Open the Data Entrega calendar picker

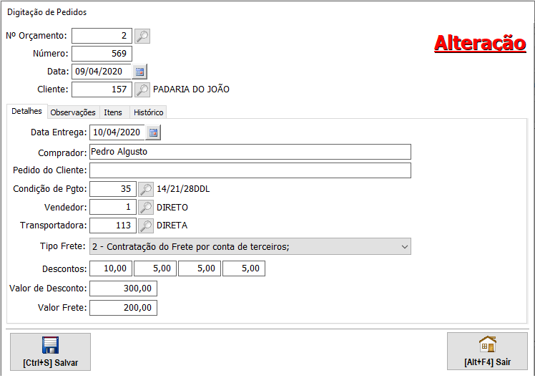[x=154, y=132]
